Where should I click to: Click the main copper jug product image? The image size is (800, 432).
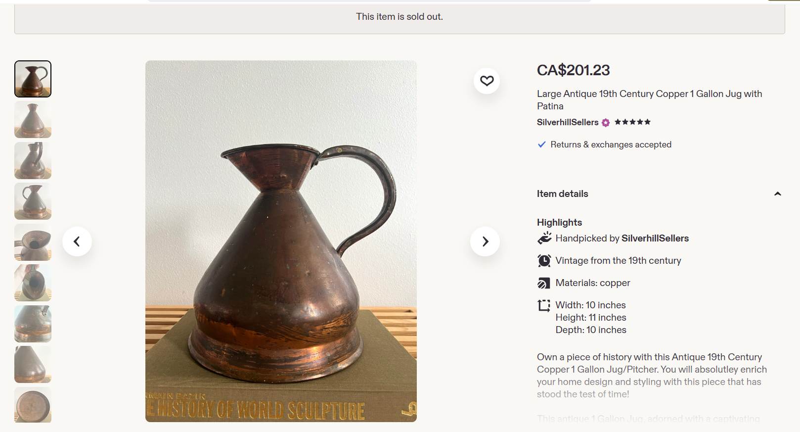point(281,241)
